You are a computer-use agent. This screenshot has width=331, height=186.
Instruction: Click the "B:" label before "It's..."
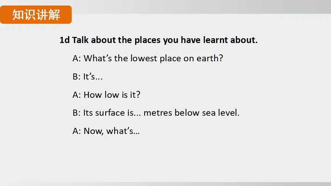(76, 76)
